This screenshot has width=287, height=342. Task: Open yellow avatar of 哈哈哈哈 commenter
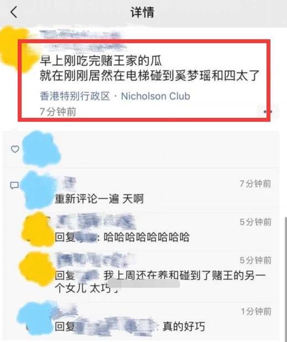38,229
